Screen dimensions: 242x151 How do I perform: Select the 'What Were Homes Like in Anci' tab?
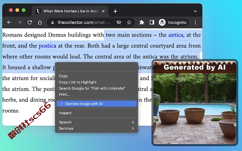click(70, 11)
